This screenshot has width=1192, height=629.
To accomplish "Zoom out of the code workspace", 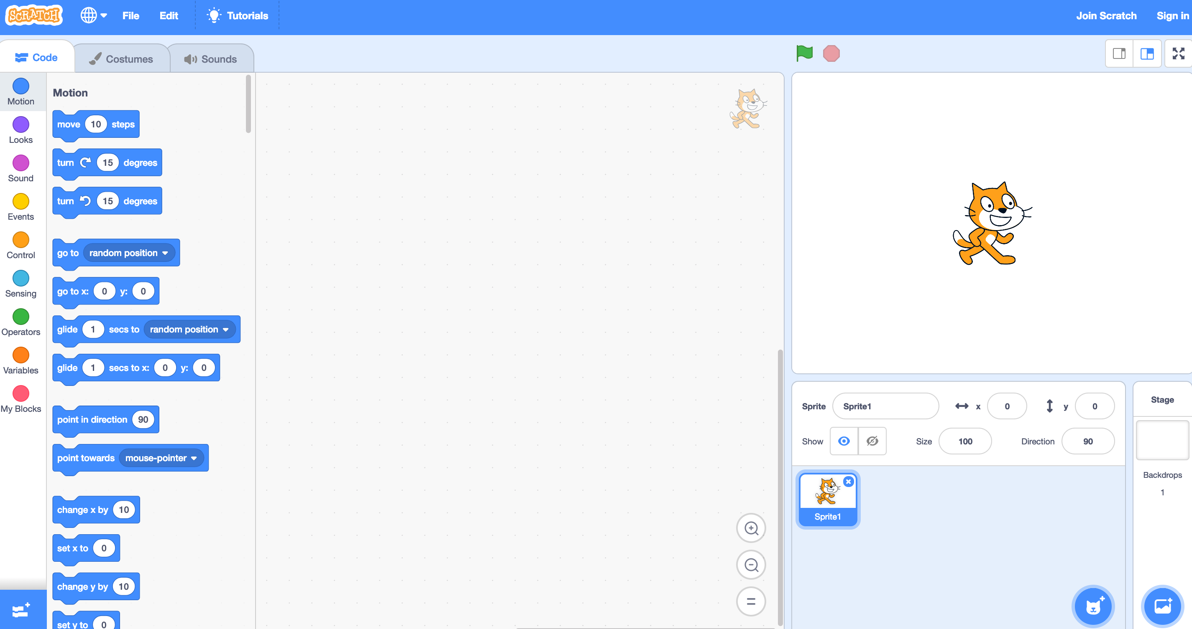I will click(x=751, y=565).
